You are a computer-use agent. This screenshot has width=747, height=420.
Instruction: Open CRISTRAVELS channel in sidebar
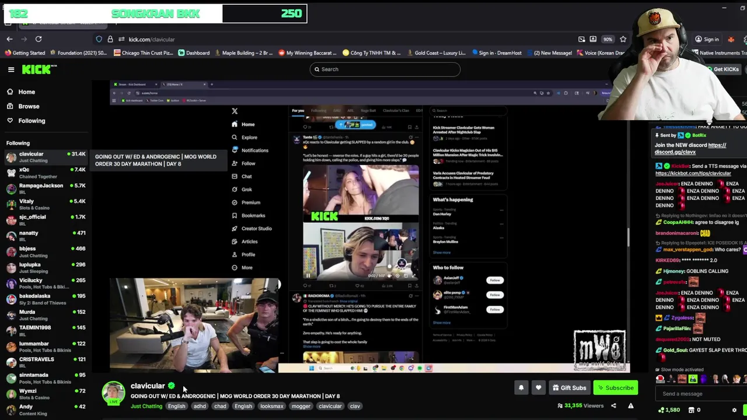tap(46, 362)
